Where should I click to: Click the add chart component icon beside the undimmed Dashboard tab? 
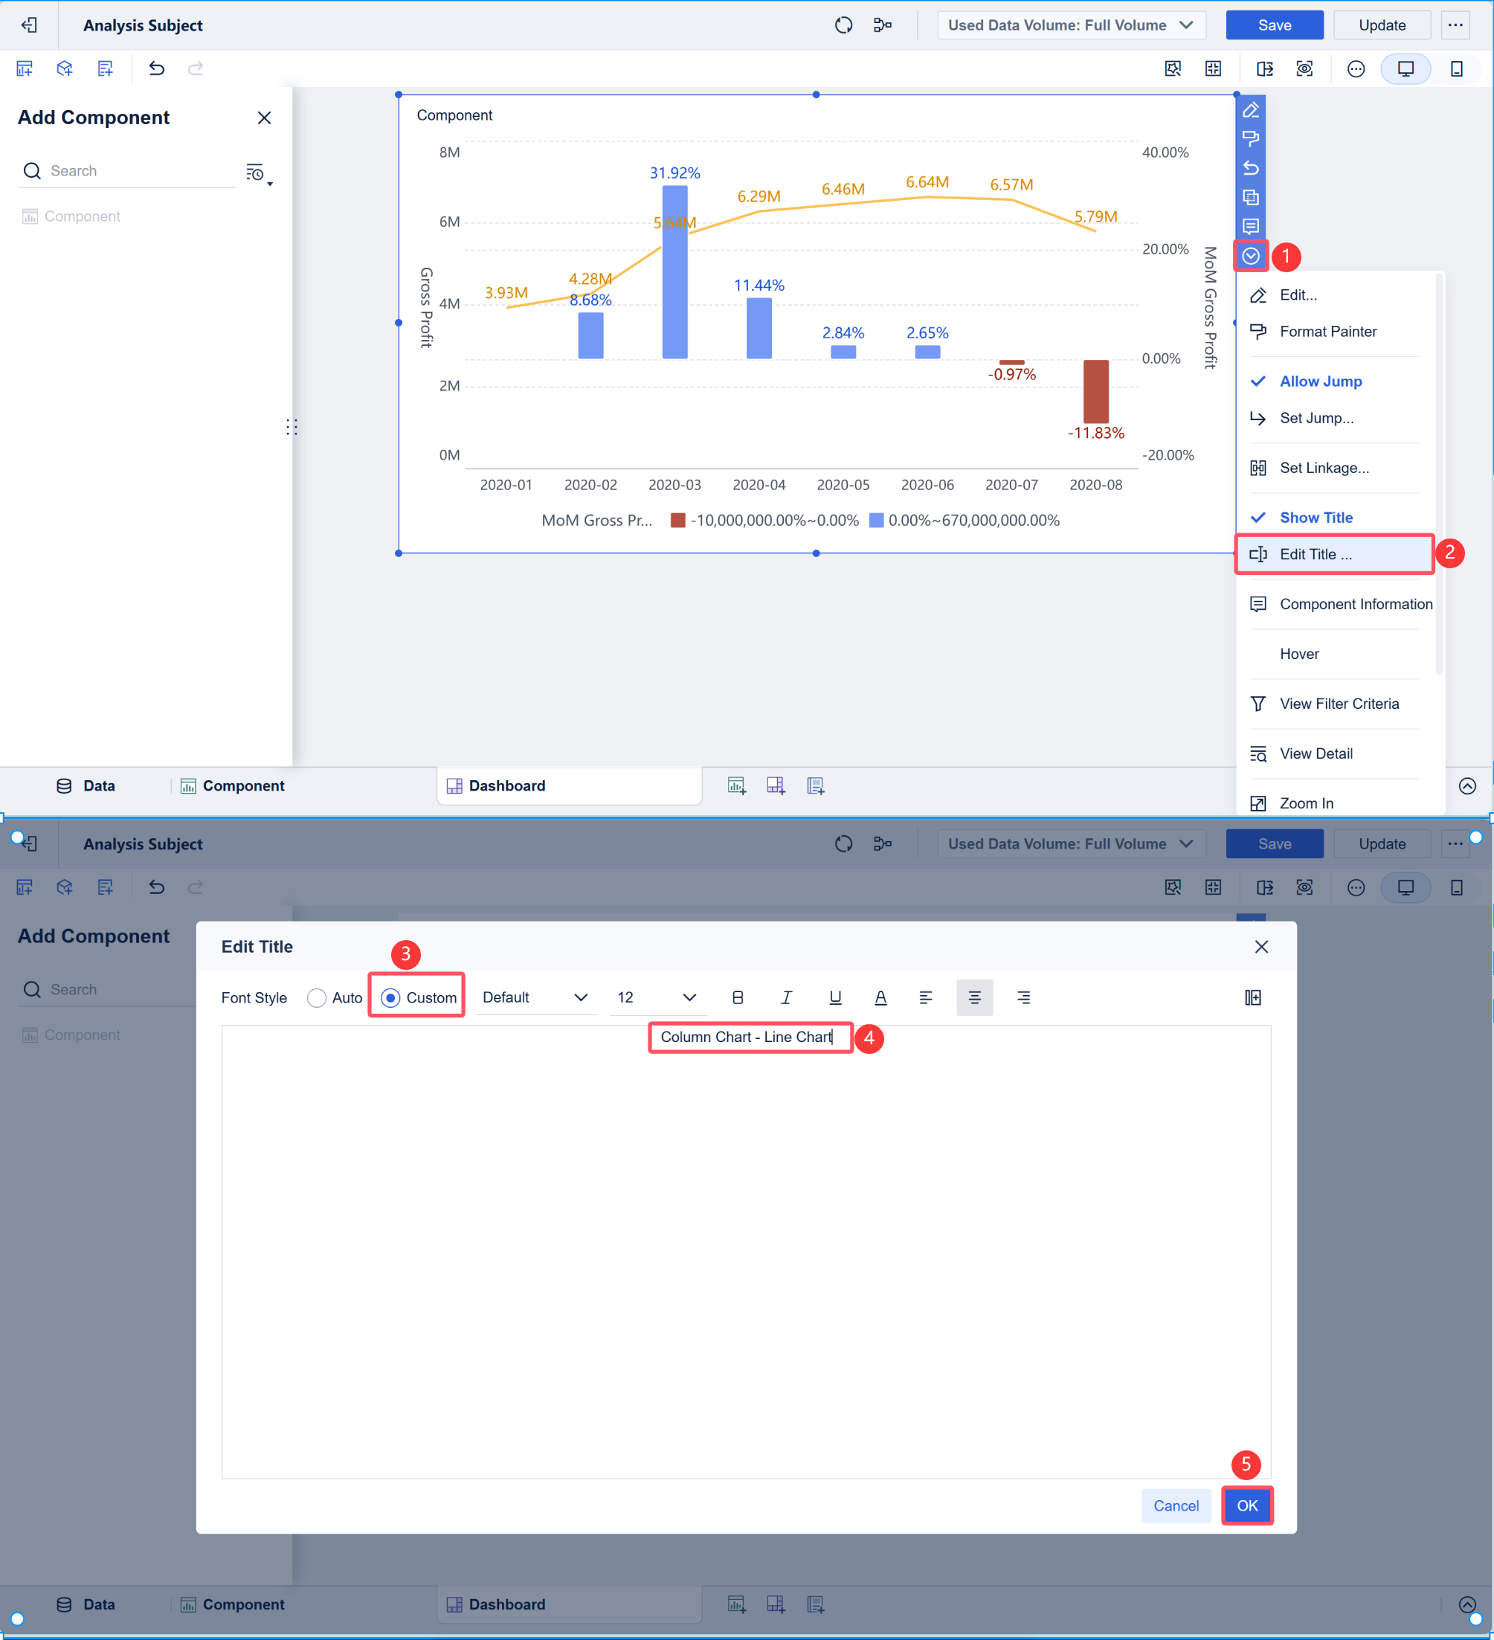click(736, 786)
